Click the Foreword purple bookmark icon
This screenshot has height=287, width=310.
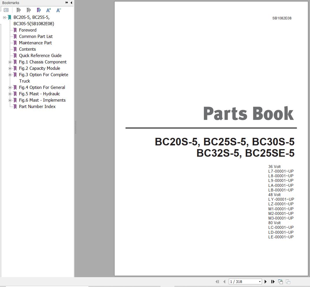(x=15, y=30)
